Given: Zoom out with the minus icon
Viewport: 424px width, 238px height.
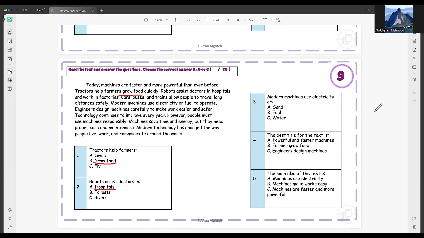Looking at the screenshot, I should click(x=146, y=20).
